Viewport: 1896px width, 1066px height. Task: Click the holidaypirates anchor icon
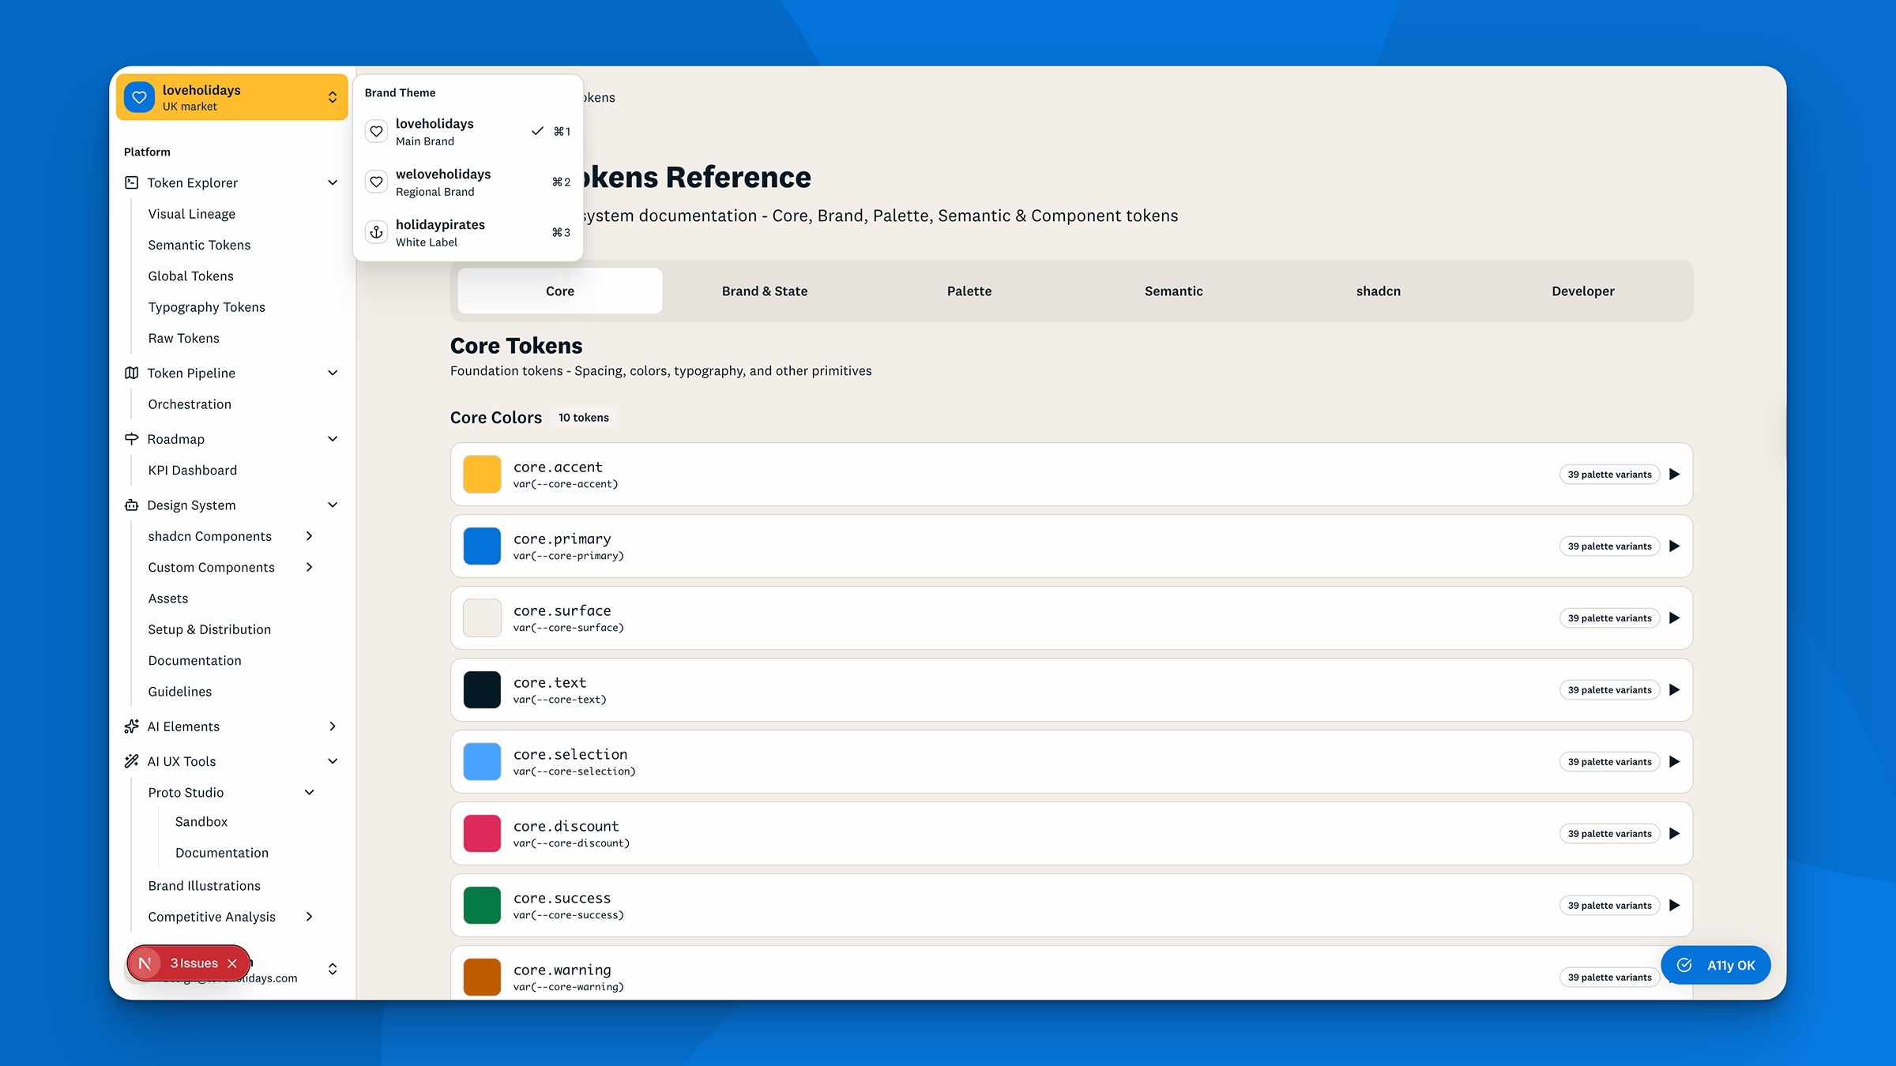point(377,232)
